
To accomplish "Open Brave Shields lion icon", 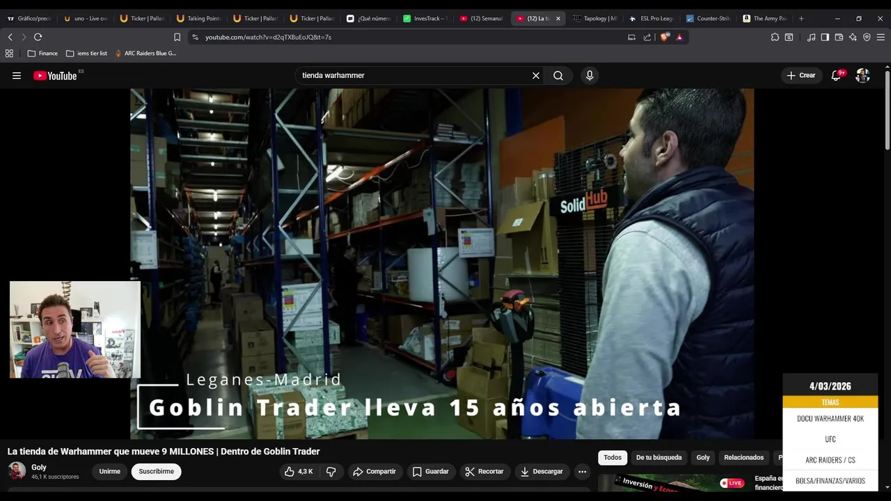I will click(x=665, y=37).
